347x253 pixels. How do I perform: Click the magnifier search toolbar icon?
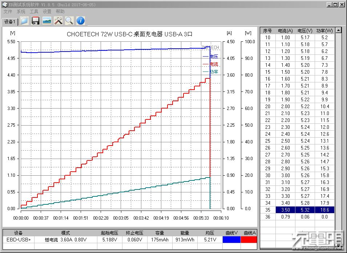pos(69,21)
